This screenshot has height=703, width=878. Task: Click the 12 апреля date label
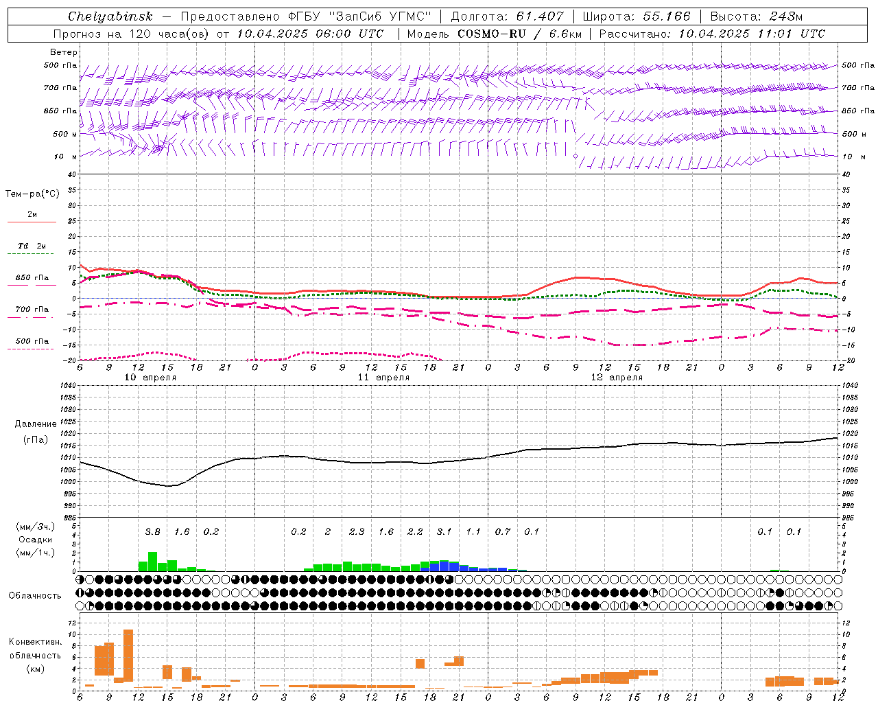(x=617, y=378)
